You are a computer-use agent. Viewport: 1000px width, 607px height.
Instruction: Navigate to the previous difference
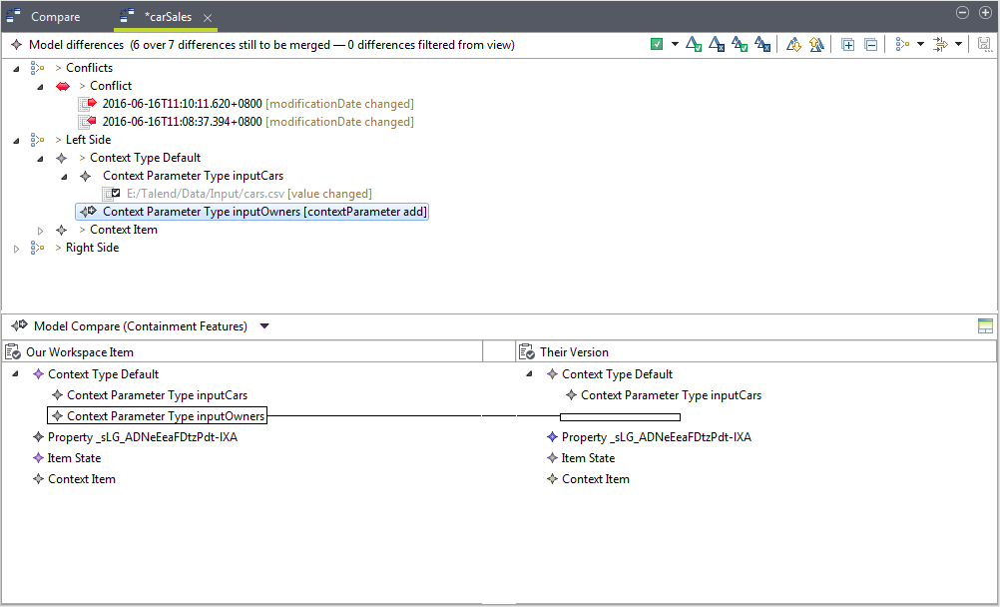click(814, 44)
